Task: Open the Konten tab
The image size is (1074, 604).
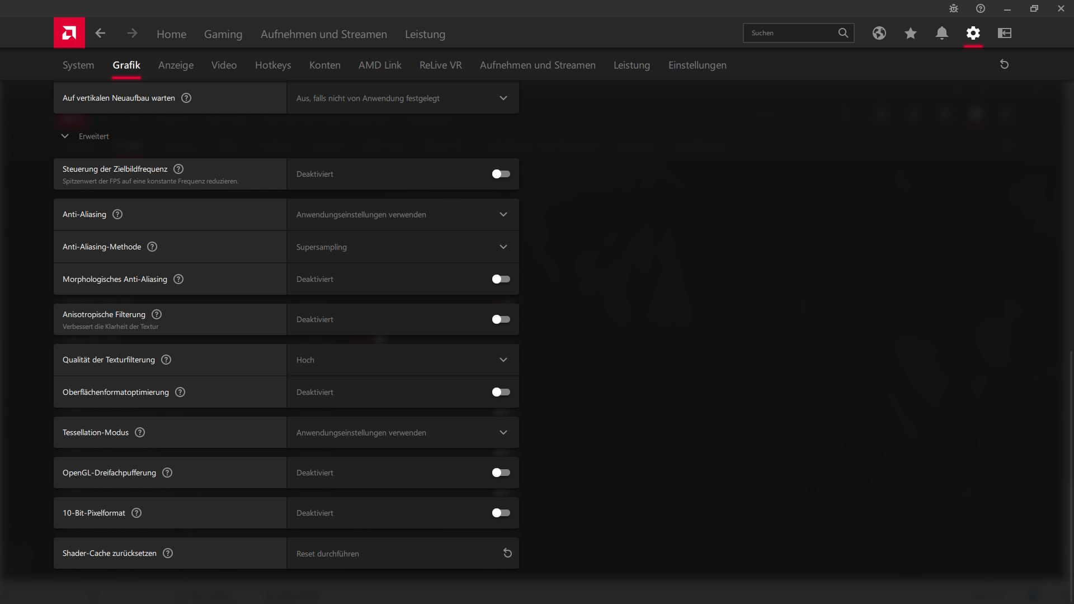Action: click(x=325, y=65)
